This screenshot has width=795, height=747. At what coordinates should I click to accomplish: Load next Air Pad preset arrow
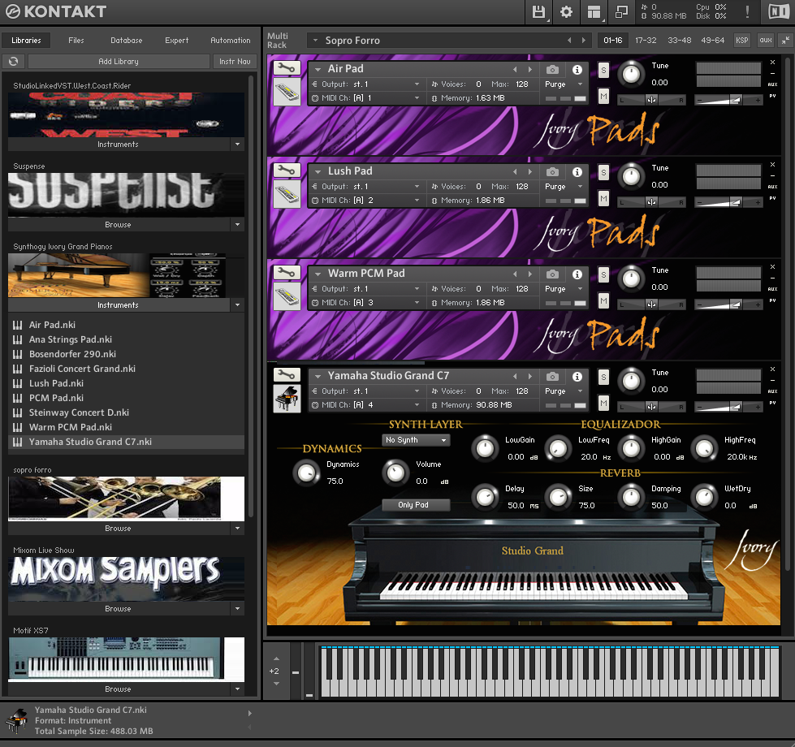(530, 70)
